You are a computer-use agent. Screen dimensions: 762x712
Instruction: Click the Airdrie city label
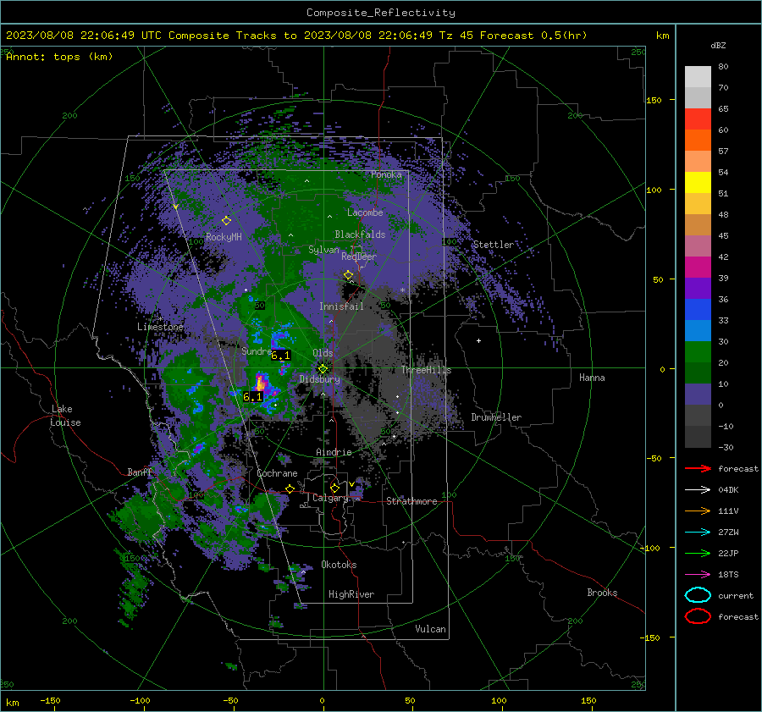[334, 452]
